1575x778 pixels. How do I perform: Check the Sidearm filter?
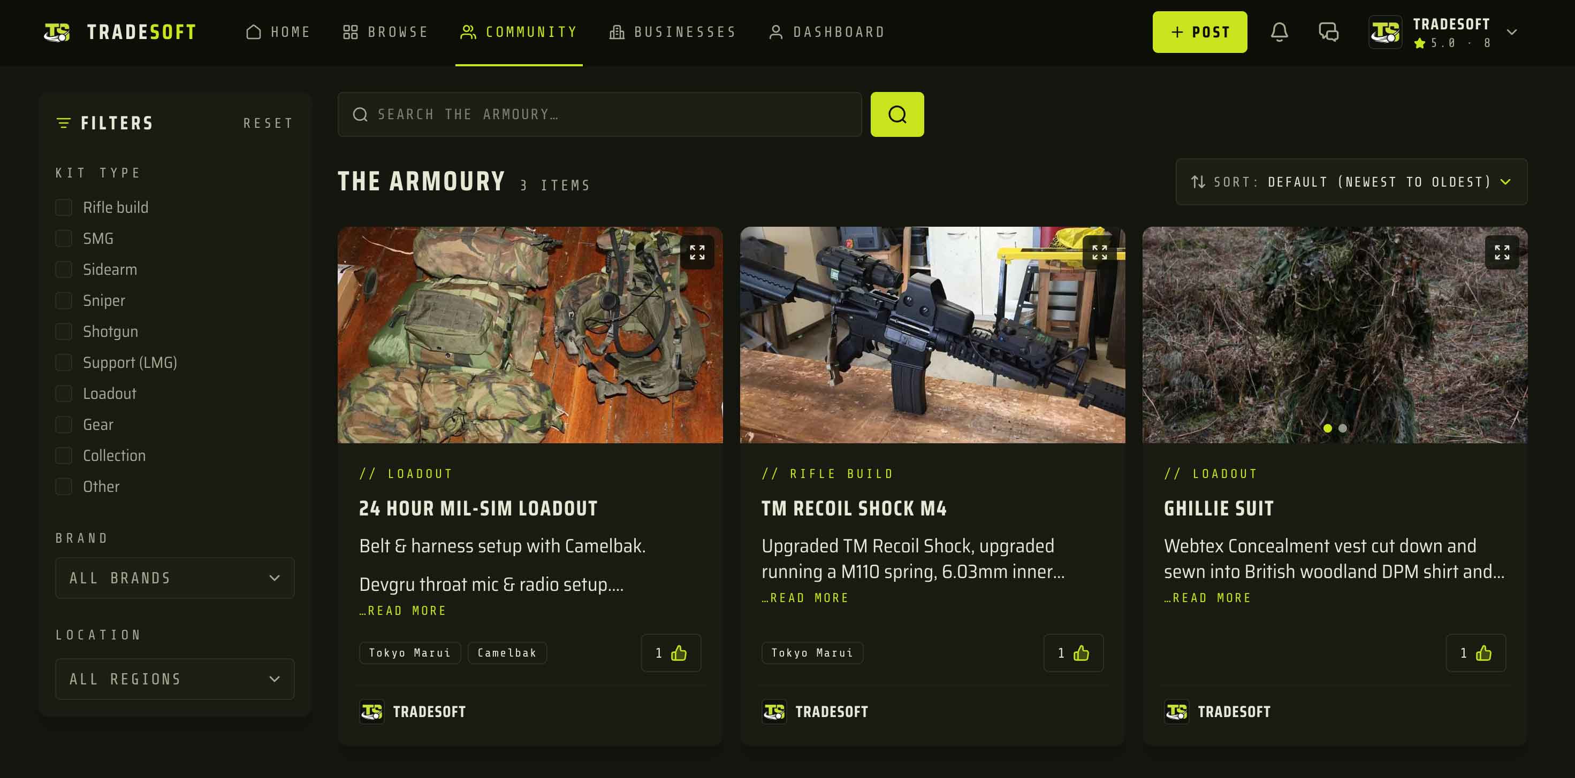tap(64, 269)
